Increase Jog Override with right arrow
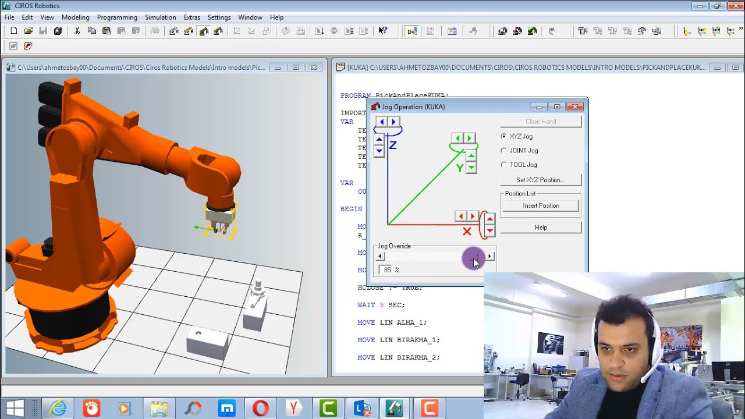745x419 pixels. 489,256
